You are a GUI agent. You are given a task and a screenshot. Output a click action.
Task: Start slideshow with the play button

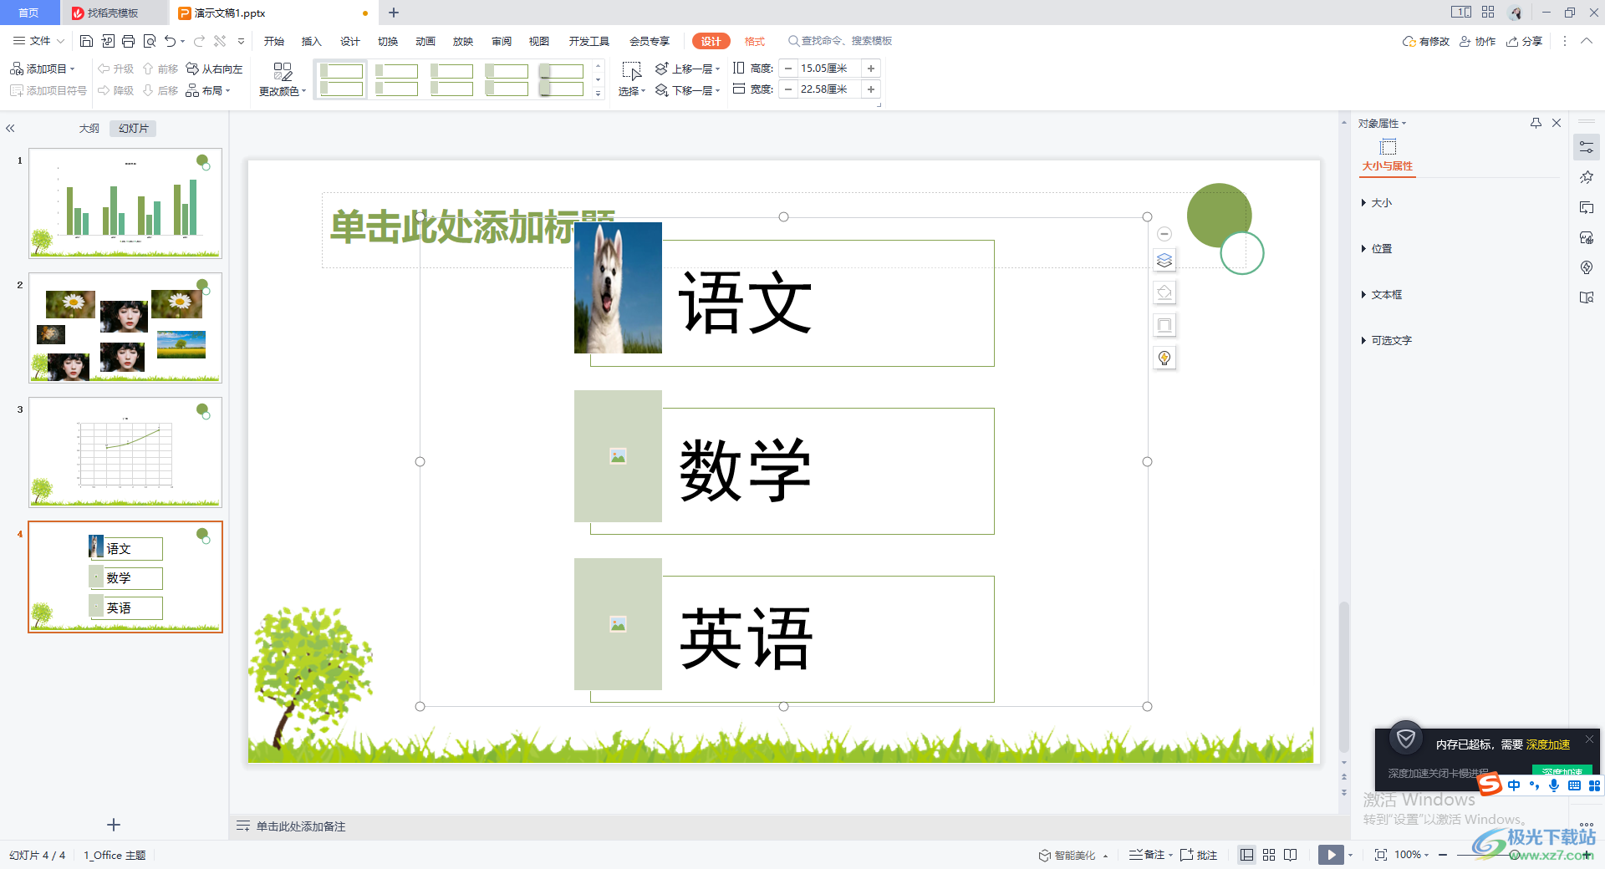[1331, 855]
